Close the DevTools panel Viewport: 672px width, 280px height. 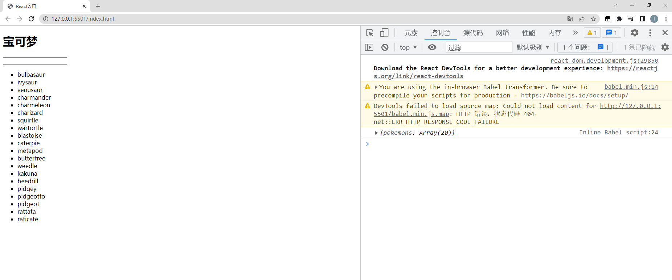pyautogui.click(x=665, y=33)
